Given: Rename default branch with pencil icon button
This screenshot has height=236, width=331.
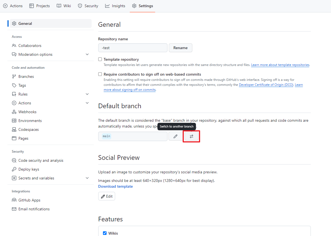Looking at the screenshot, I should [175, 136].
